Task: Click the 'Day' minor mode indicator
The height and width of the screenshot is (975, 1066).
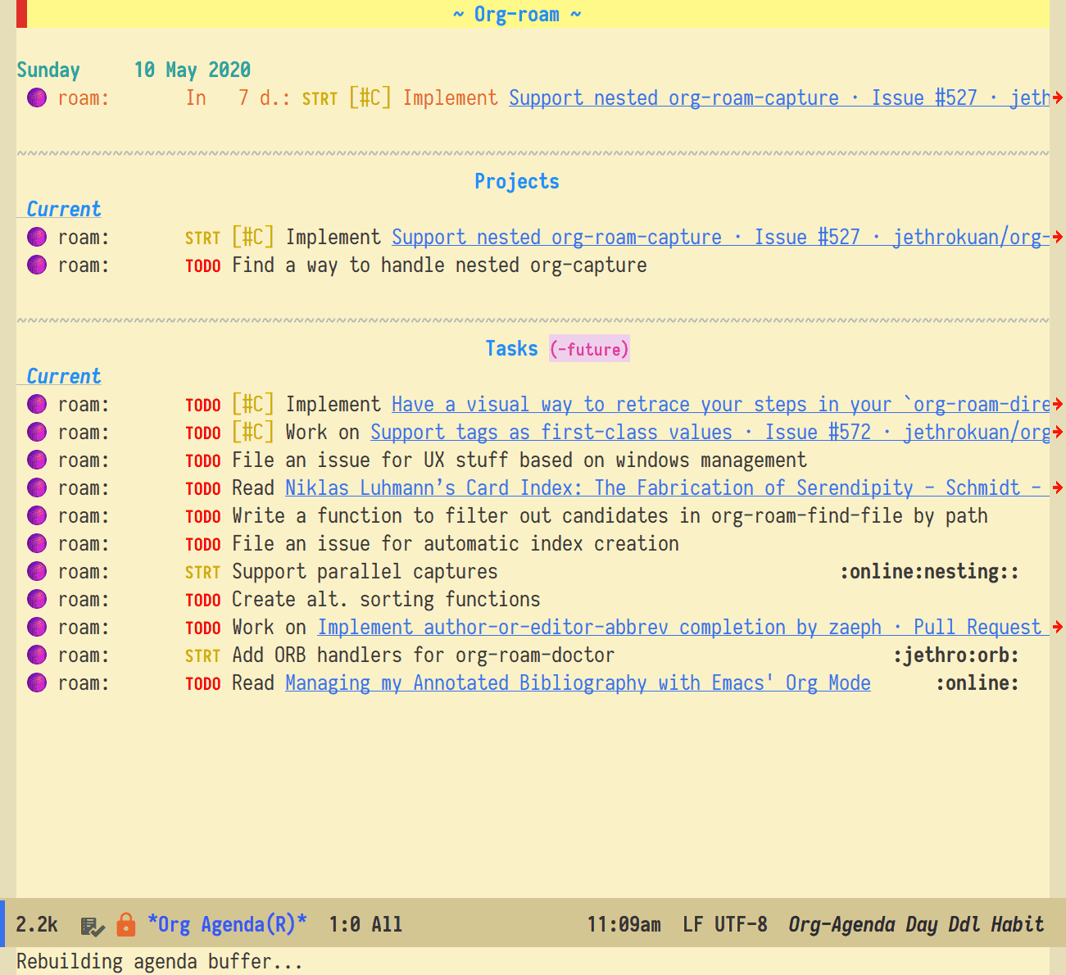Action: 922,925
